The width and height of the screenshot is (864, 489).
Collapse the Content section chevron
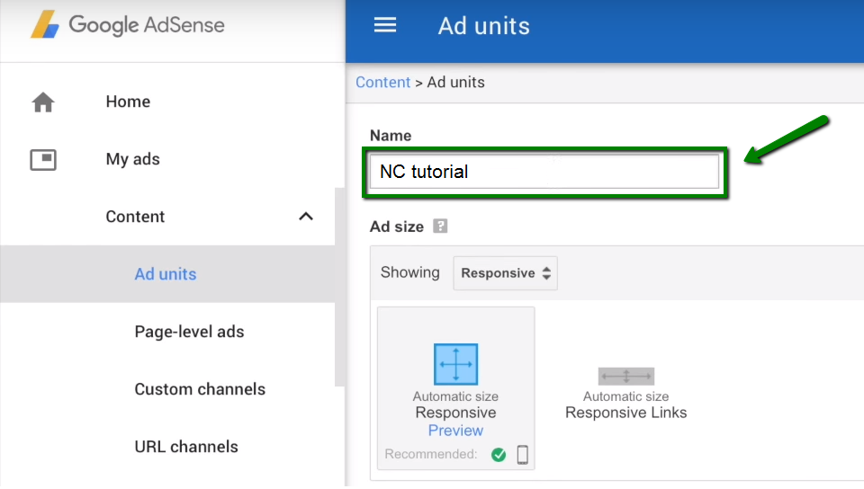[306, 216]
